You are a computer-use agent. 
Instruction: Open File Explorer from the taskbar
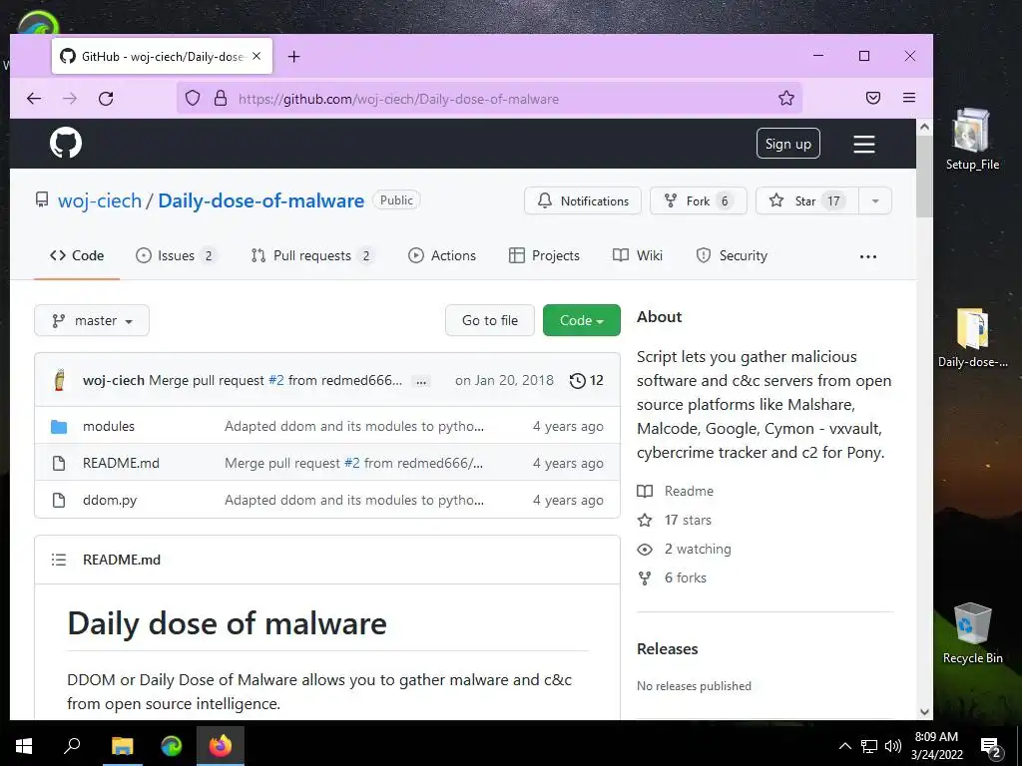pos(122,746)
